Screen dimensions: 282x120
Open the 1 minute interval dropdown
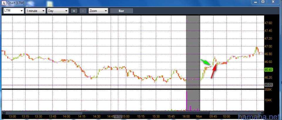tap(36, 11)
